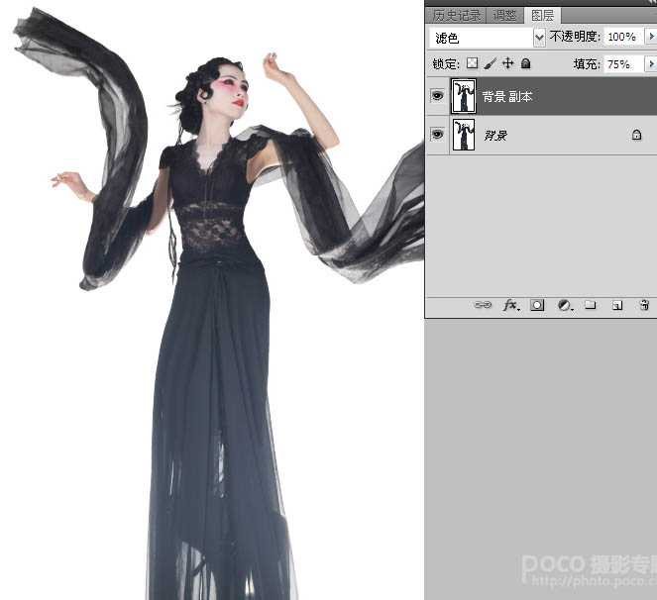The width and height of the screenshot is (657, 600).
Task: Add a layer mask
Action: [537, 306]
